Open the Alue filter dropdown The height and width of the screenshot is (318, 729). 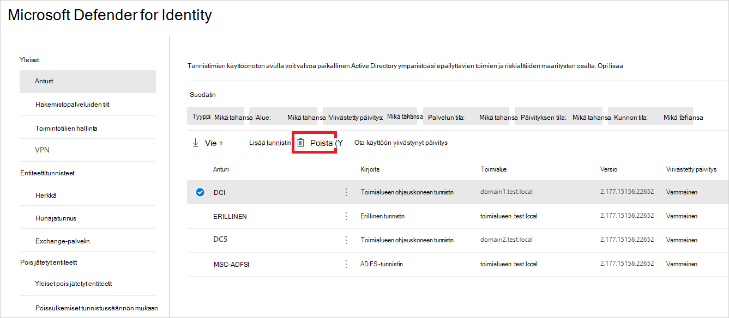282,117
